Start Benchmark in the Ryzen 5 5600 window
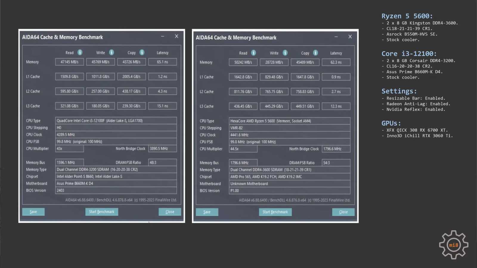The width and height of the screenshot is (477, 268). click(x=275, y=212)
